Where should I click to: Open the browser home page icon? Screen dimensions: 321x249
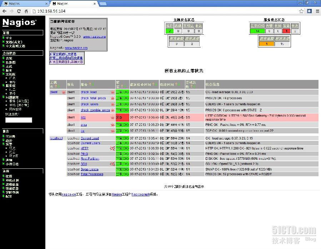(26, 11)
